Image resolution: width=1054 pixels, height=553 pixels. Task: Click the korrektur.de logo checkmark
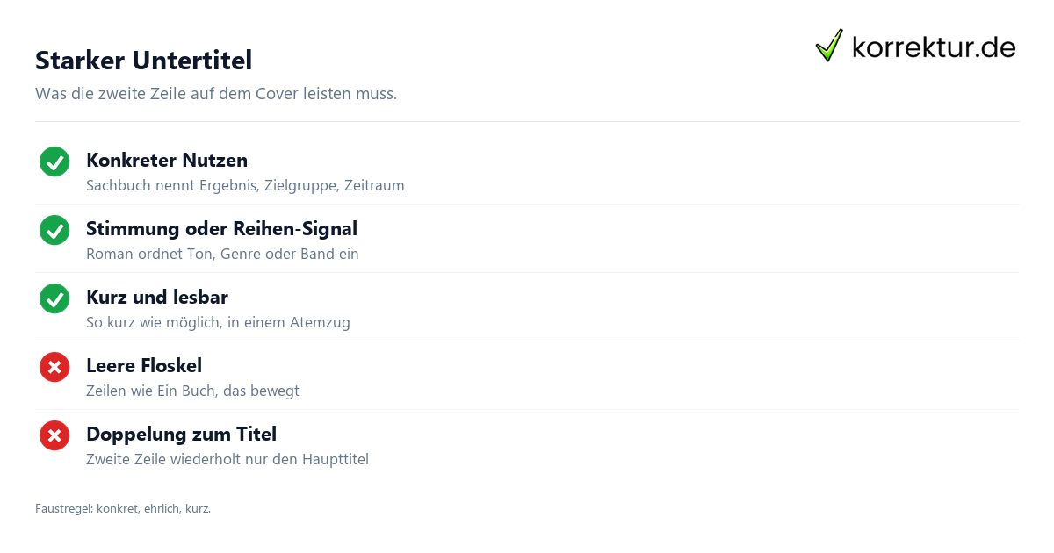[829, 46]
